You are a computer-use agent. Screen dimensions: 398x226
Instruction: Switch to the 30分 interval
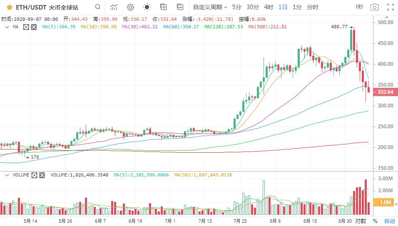coord(253,7)
